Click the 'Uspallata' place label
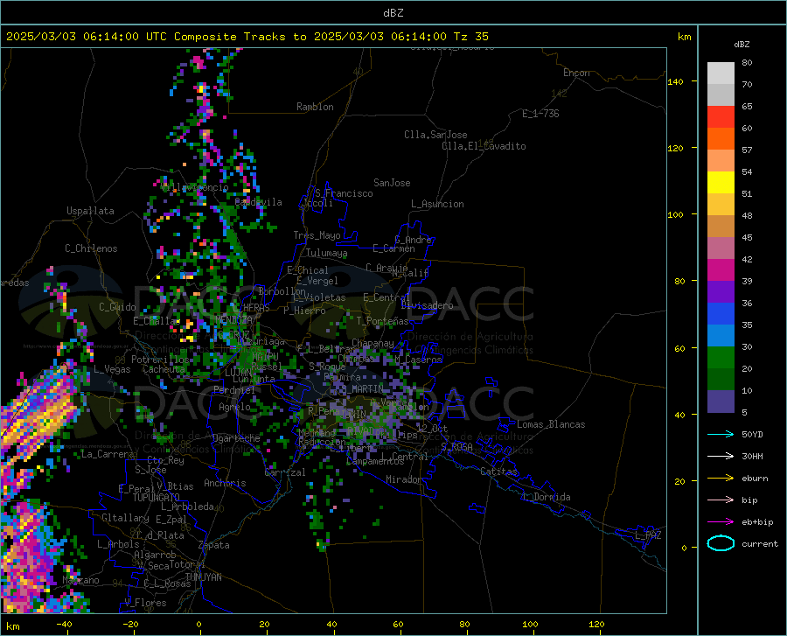 point(90,211)
